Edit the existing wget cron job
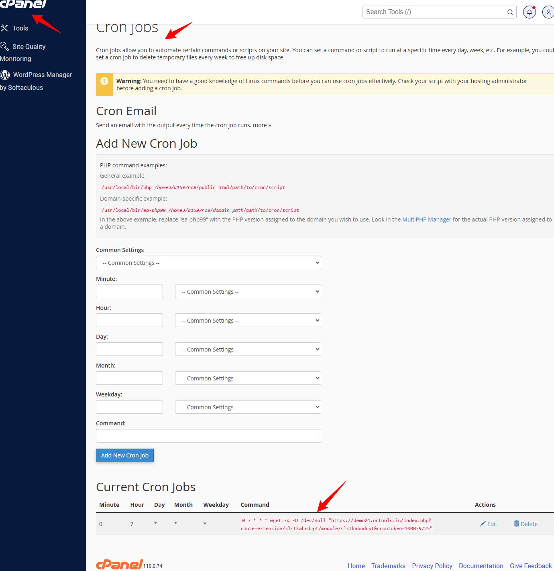This screenshot has width=554, height=571. [489, 524]
